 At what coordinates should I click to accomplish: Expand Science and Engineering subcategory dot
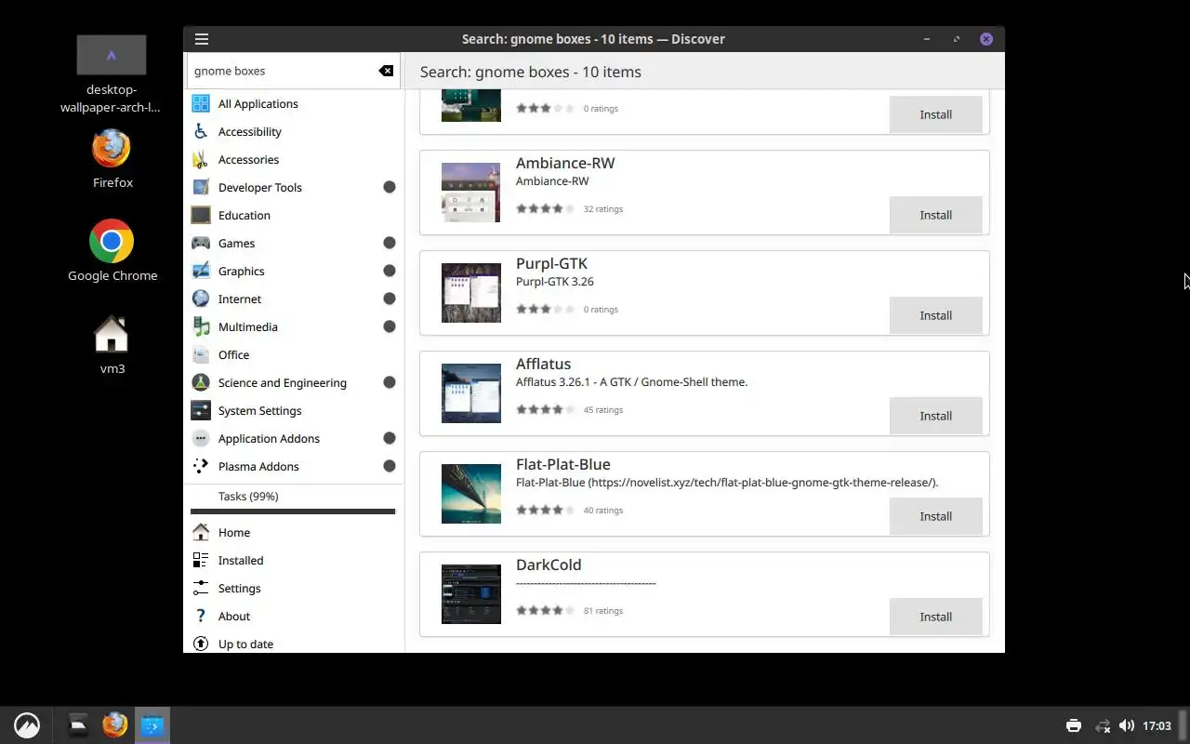tap(390, 382)
